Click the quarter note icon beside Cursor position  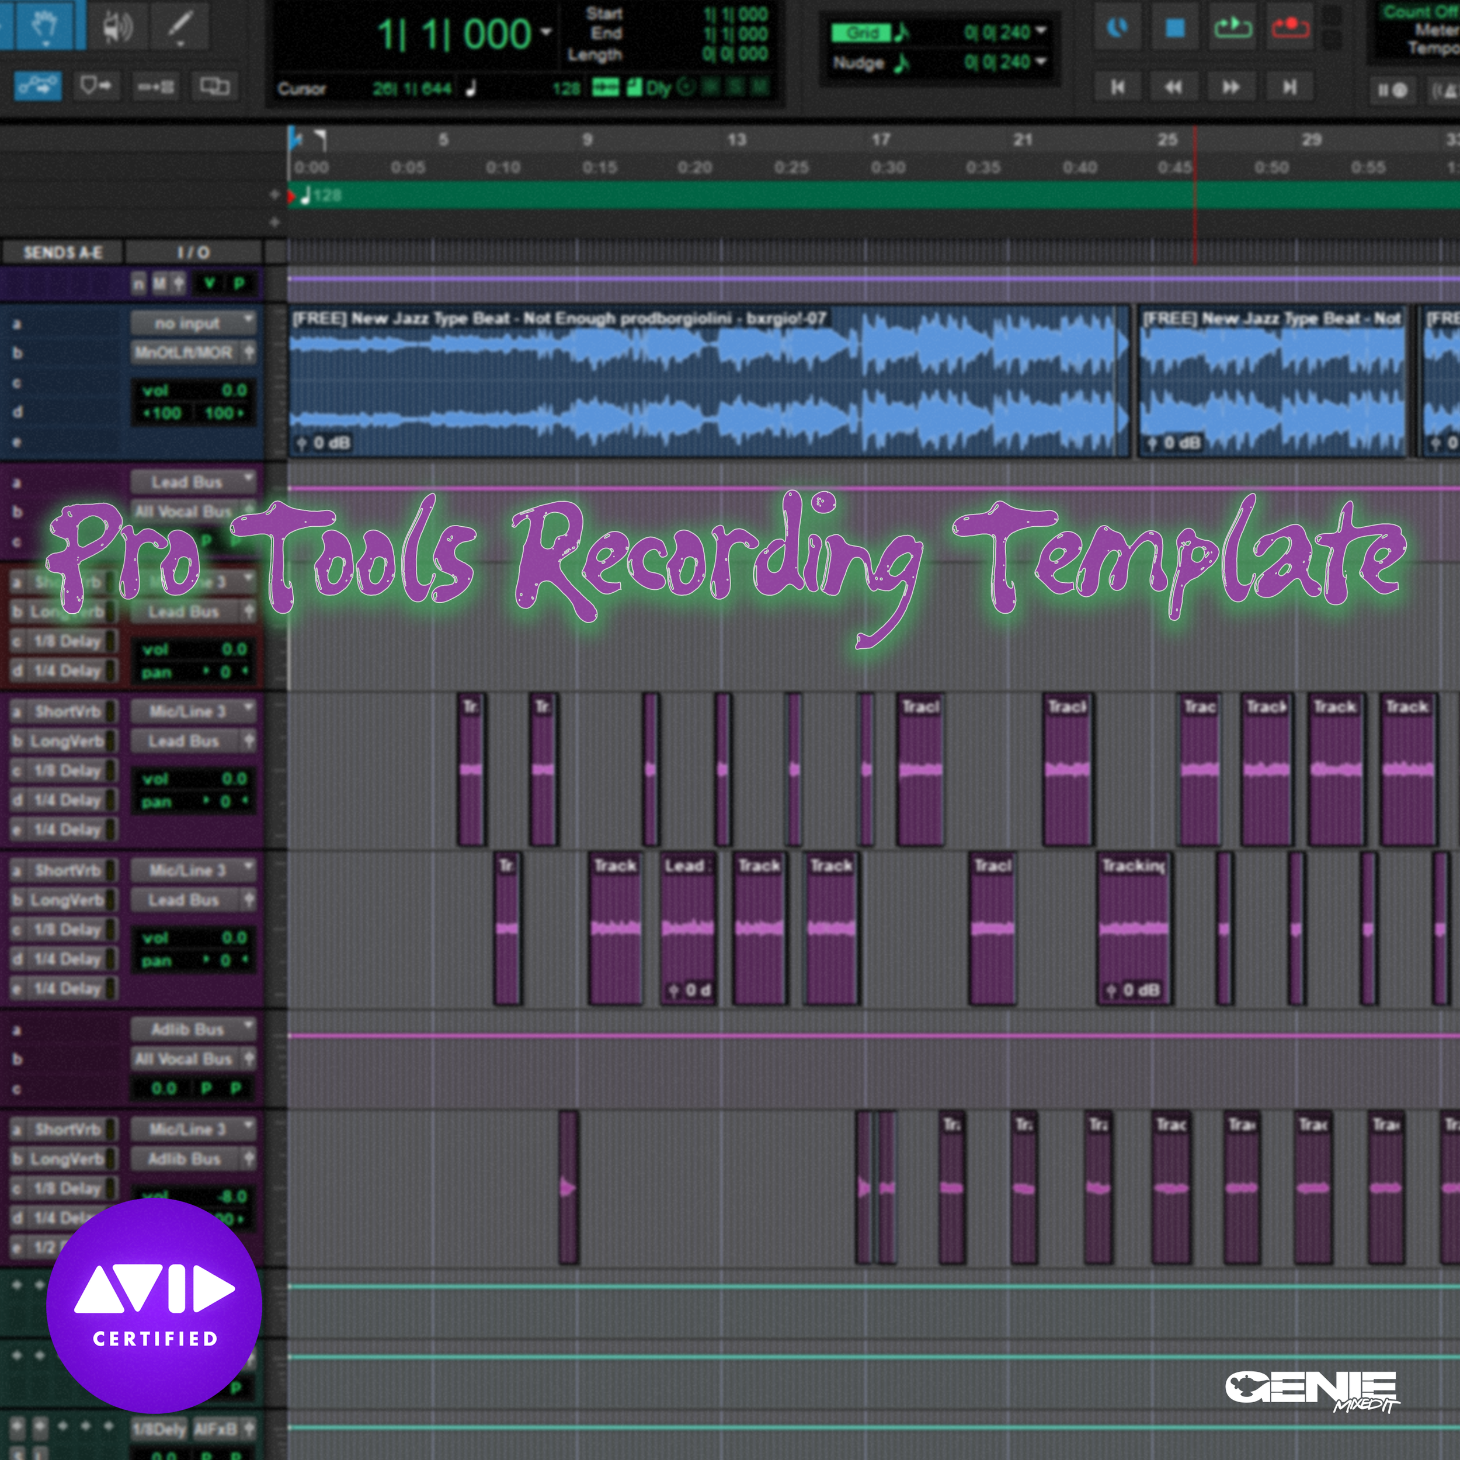coord(471,88)
